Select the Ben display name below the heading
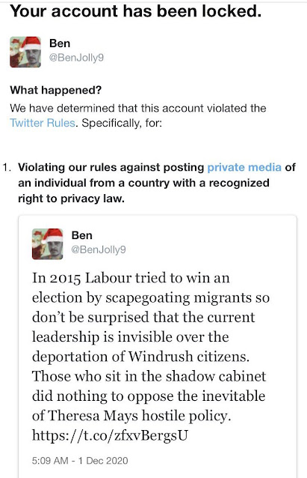The width and height of the screenshot is (307, 478). 60,43
